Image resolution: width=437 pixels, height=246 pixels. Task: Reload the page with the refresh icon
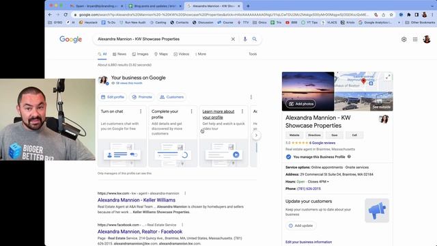coord(66,15)
